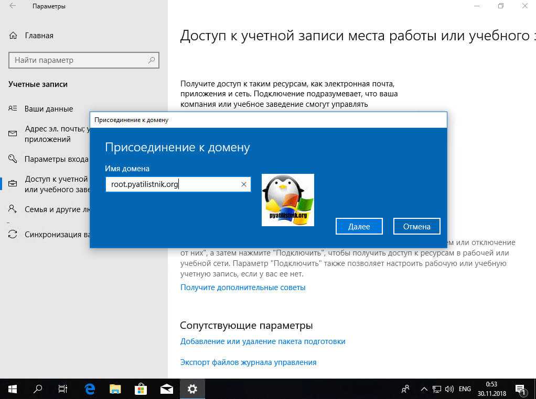Open Добавление или удаление пакета подготовки link
Image resolution: width=536 pixels, height=399 pixels.
[263, 341]
